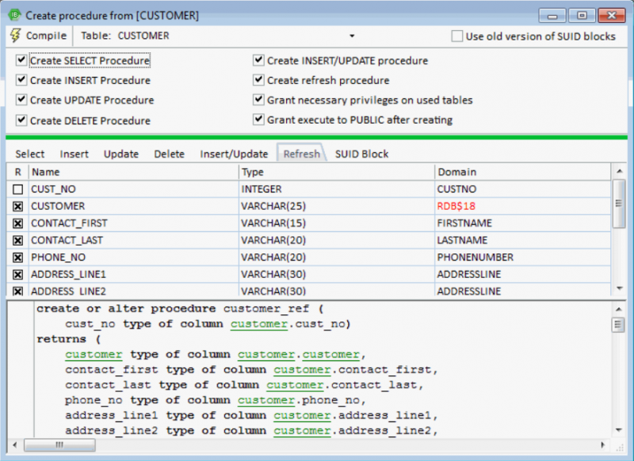Click the RDB$18 domain cell

click(522, 206)
